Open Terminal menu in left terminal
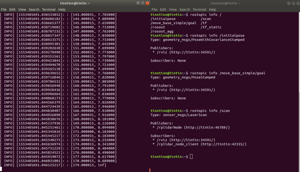 pos(49,9)
